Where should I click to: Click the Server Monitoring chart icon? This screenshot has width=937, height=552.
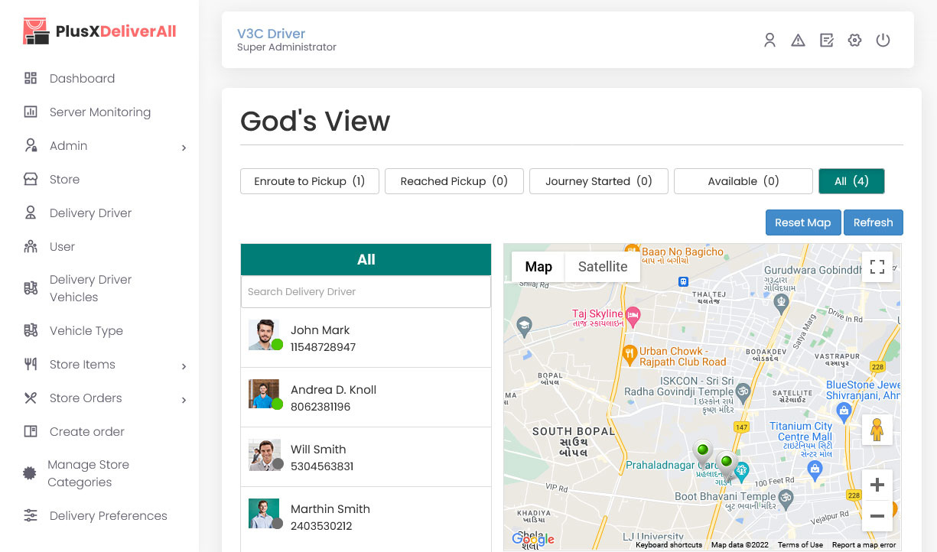[x=31, y=112]
